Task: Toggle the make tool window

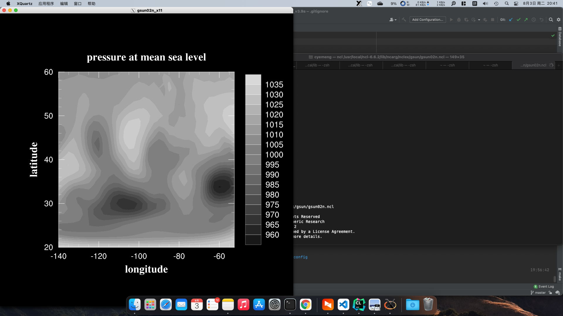Action: click(x=560, y=274)
